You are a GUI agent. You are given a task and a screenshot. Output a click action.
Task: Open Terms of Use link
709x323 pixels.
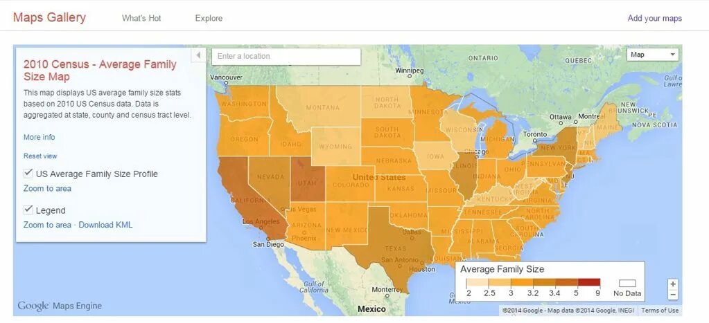[660, 311]
